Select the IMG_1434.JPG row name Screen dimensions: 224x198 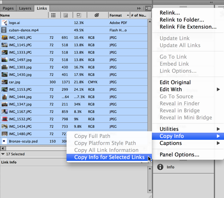tap(20, 126)
